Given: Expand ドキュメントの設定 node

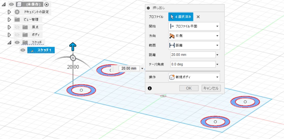Looking at the screenshot, I should 9,12.
